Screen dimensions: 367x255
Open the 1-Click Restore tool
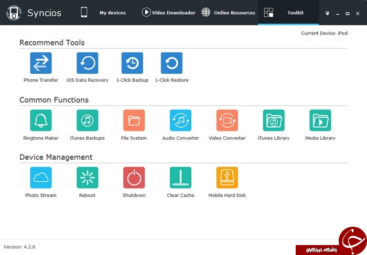pyautogui.click(x=171, y=63)
